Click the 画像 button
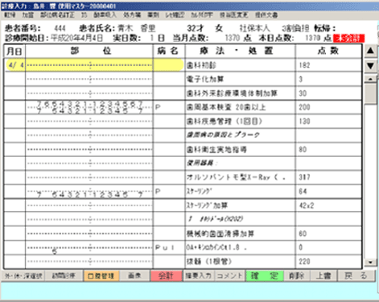The width and height of the screenshot is (379, 302). click(134, 275)
